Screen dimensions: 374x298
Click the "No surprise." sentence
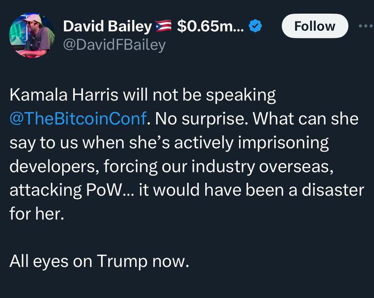coord(196,119)
